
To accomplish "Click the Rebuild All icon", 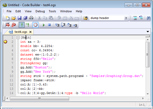I will click(77, 18).
